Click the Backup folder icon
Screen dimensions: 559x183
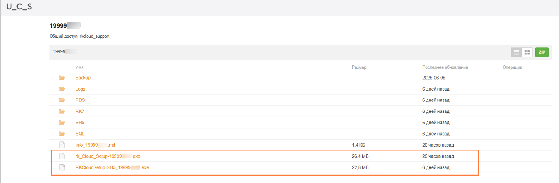62,78
